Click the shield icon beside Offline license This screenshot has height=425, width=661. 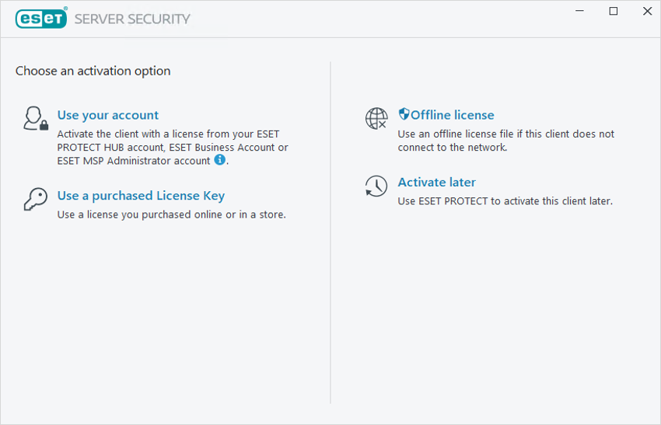[404, 114]
